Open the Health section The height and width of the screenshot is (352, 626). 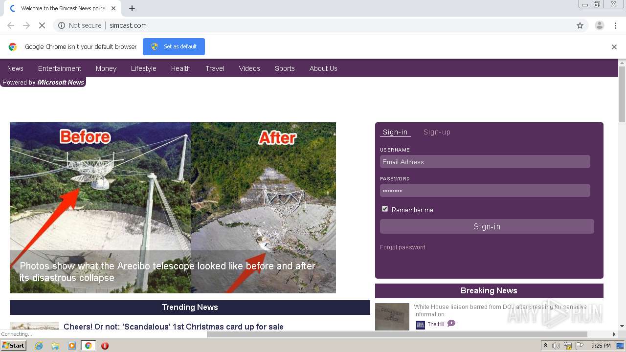click(181, 68)
